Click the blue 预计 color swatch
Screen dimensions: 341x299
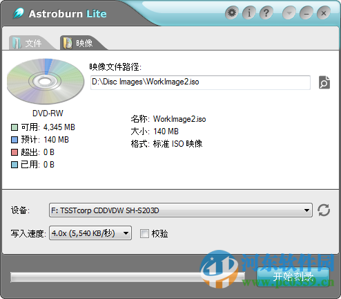point(14,140)
